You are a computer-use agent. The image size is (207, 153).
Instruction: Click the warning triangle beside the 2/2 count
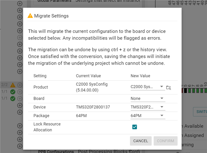click(x=13, y=85)
